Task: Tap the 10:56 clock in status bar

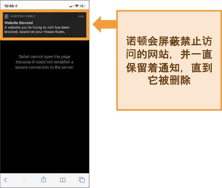Action: click(x=9, y=6)
